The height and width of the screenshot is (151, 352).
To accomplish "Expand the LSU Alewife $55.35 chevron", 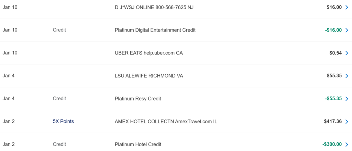I will [346, 76].
